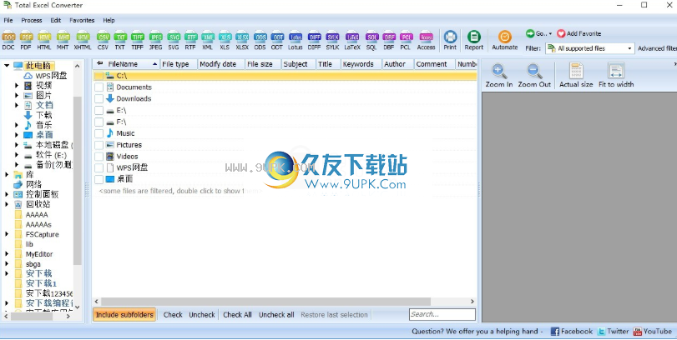Expand the 桌面 tree node
Viewport: 677px width, 340px height.
pos(17,135)
